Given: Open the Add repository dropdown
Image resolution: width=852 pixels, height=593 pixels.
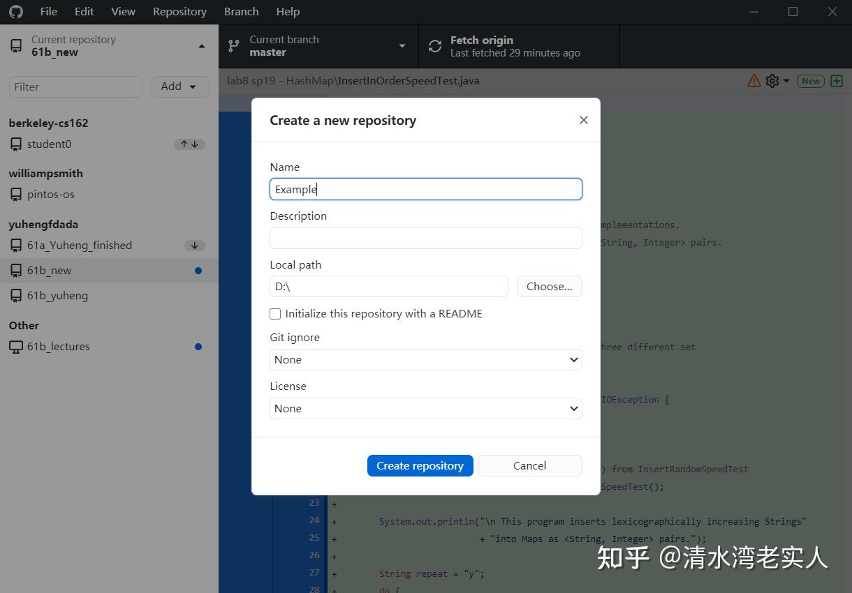Looking at the screenshot, I should tap(180, 86).
